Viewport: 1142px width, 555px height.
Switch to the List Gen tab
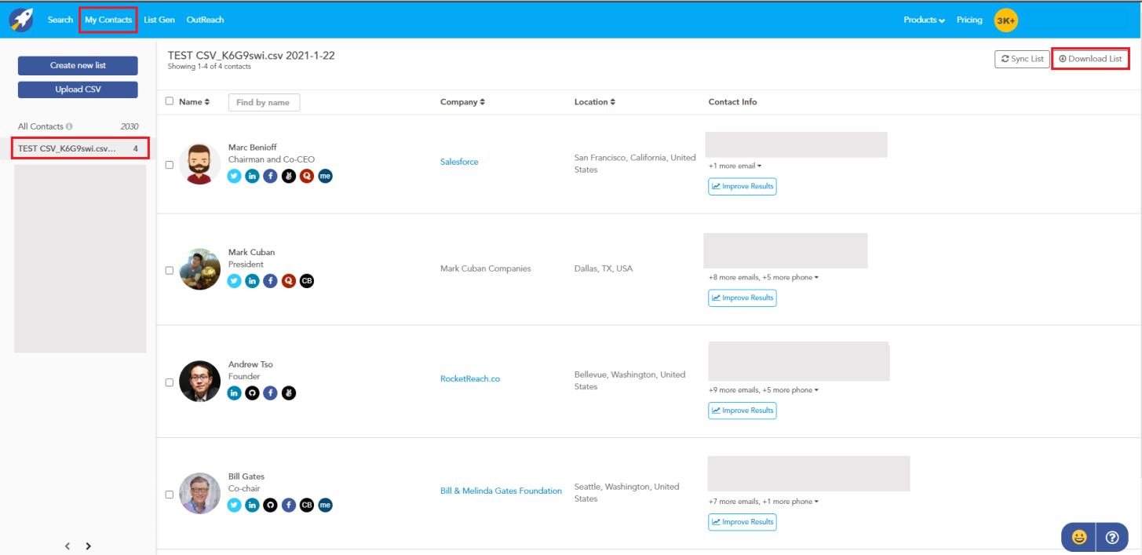click(159, 20)
